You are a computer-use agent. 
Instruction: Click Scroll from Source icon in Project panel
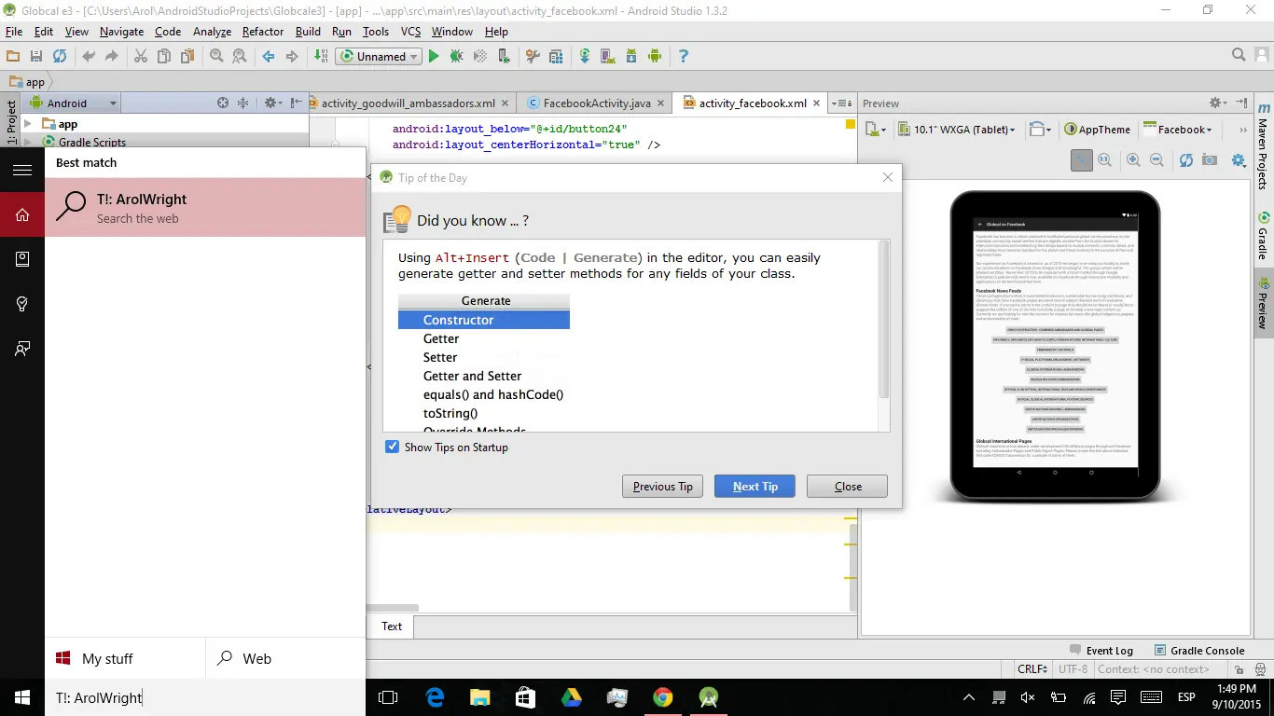click(223, 103)
